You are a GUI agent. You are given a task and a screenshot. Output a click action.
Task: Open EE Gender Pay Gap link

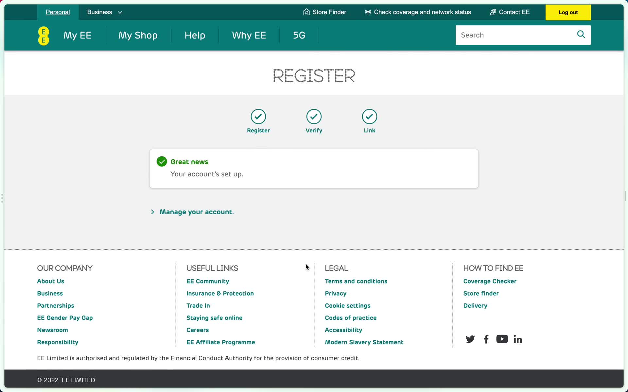[x=65, y=318]
